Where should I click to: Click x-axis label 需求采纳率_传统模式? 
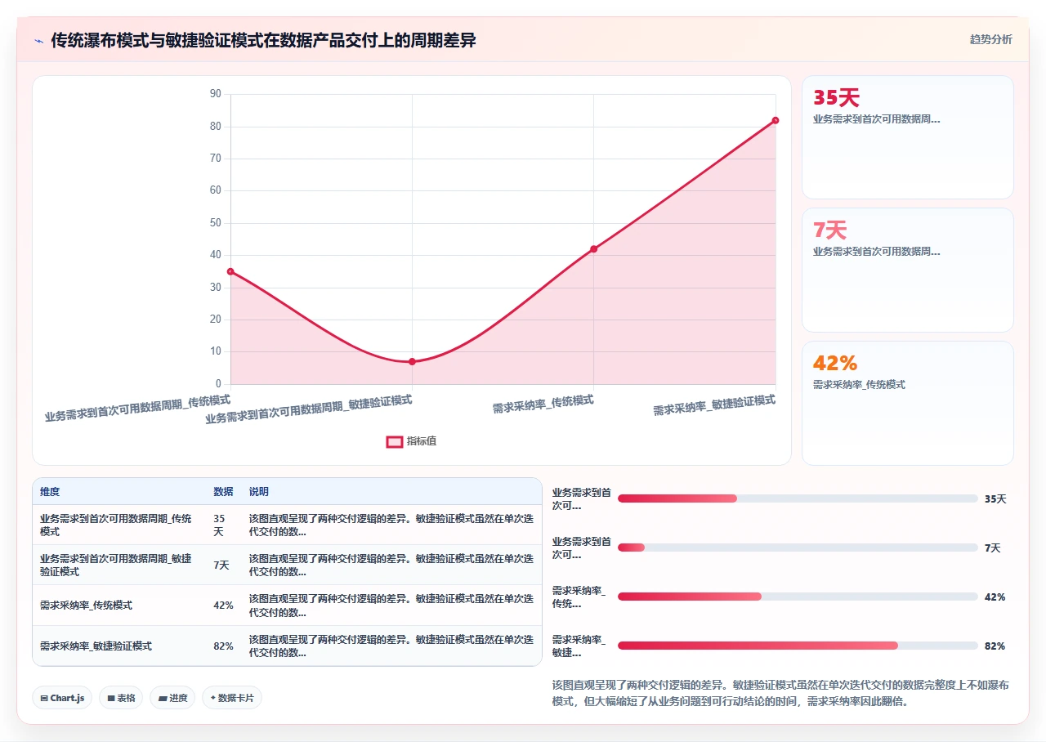pyautogui.click(x=543, y=404)
